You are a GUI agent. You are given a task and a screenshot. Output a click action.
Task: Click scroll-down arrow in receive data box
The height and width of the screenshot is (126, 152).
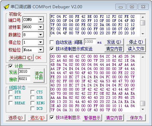point(143,110)
